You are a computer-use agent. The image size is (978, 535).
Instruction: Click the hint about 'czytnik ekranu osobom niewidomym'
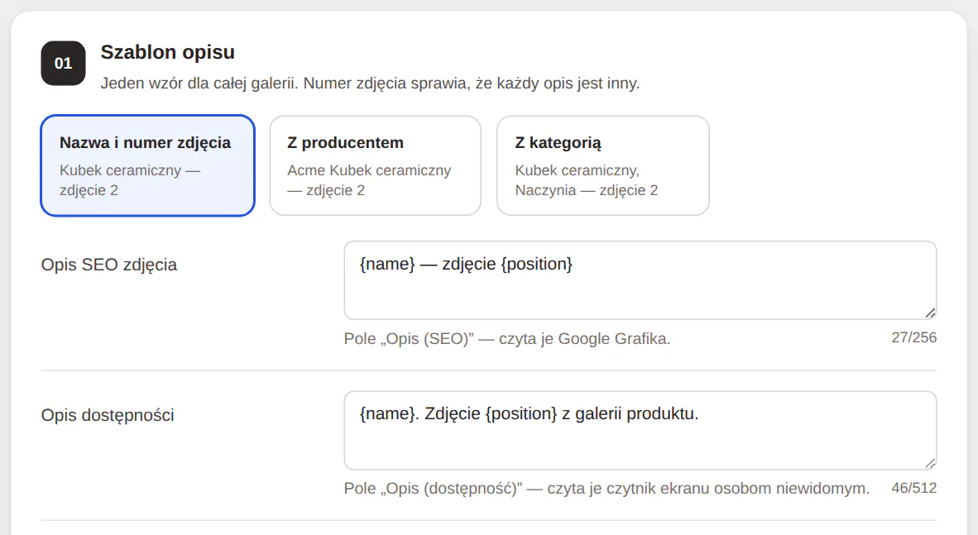coord(606,488)
